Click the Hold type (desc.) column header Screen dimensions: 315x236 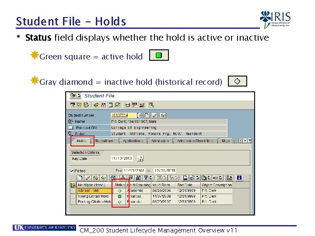click(x=94, y=185)
